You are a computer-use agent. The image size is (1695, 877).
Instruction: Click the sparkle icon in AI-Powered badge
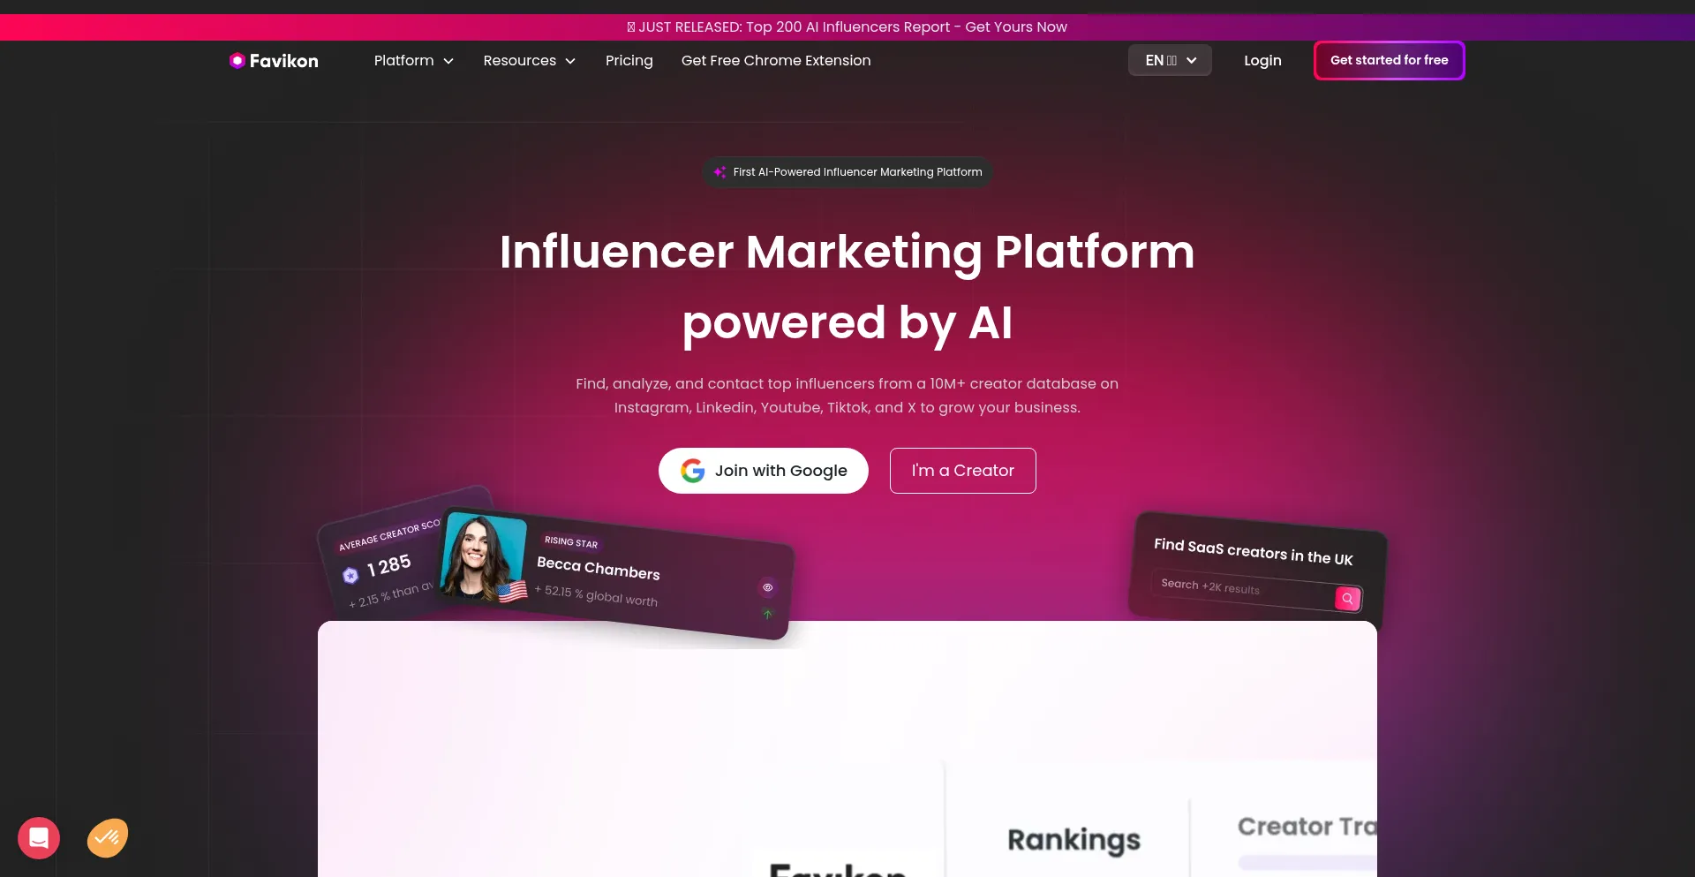tap(719, 172)
